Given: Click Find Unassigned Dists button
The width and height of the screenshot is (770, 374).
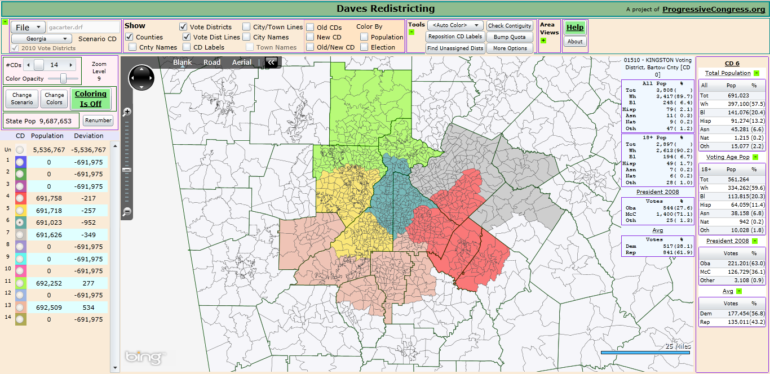Looking at the screenshot, I should pos(455,48).
